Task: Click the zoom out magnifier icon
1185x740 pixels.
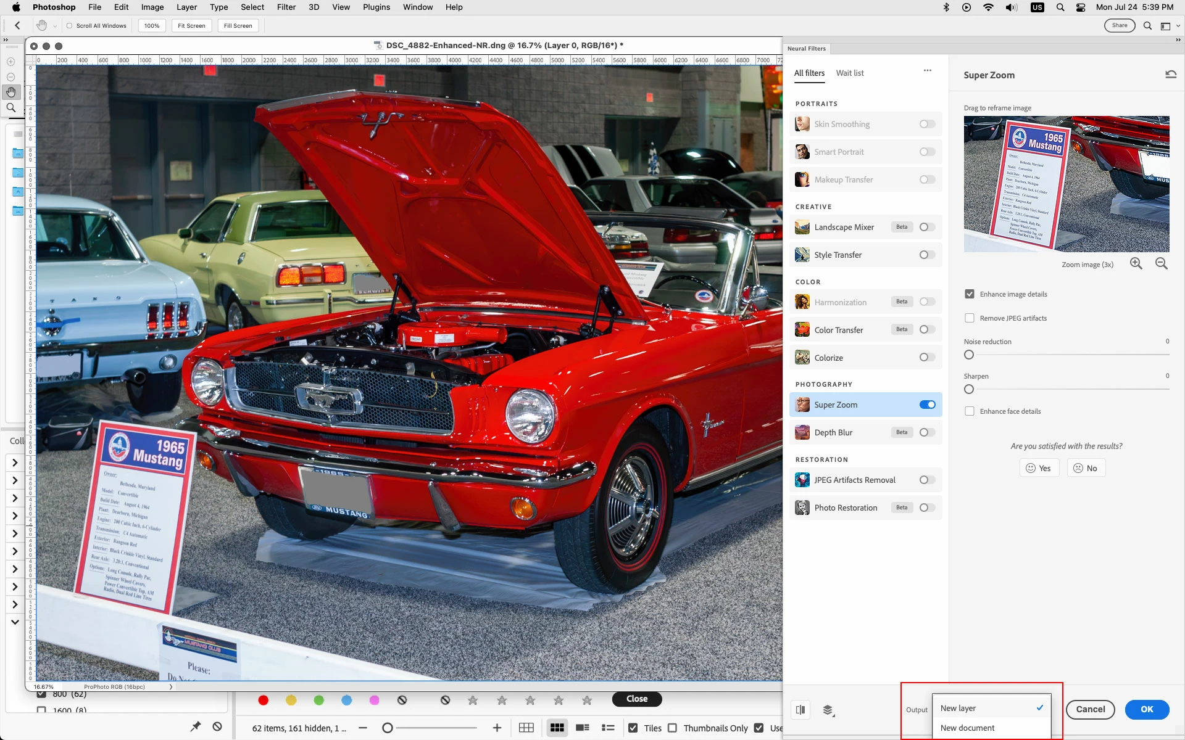Action: tap(1161, 263)
